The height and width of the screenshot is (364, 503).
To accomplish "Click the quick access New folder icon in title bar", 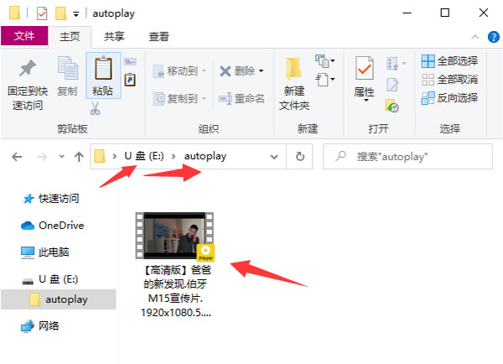I will pyautogui.click(x=60, y=13).
